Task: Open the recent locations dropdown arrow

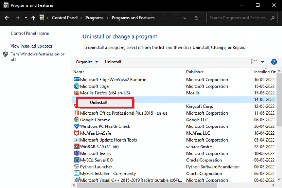Action: pos(26,18)
